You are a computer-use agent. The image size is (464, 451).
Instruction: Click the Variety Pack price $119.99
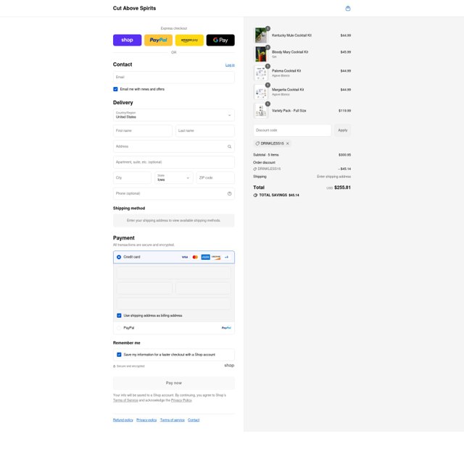pos(345,111)
